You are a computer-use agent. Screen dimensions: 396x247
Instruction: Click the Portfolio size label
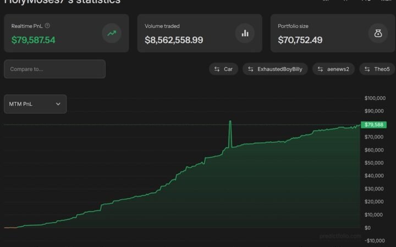(x=293, y=26)
